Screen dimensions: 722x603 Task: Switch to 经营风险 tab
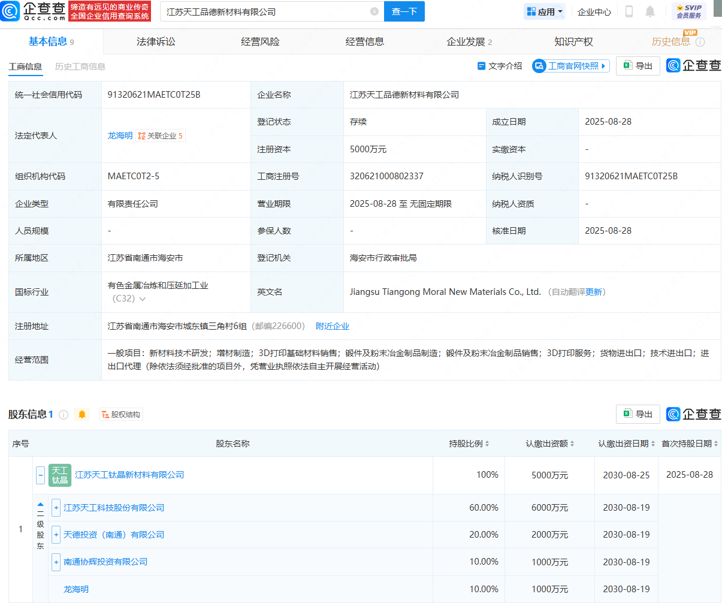point(260,41)
